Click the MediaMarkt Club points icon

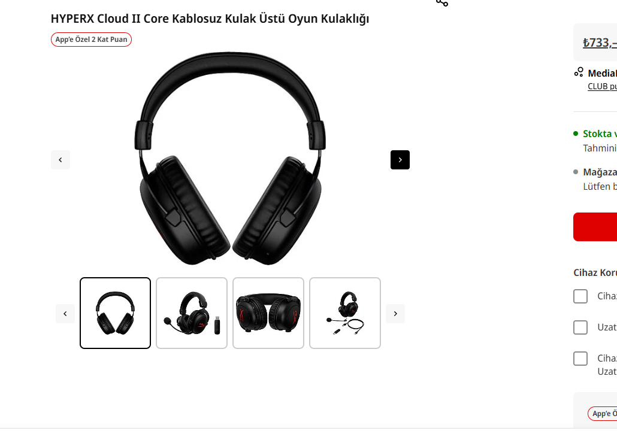[579, 72]
